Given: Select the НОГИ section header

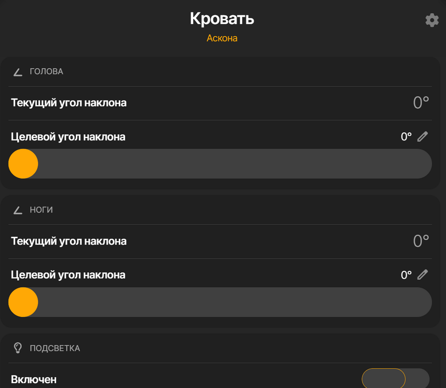Looking at the screenshot, I should [x=41, y=210].
